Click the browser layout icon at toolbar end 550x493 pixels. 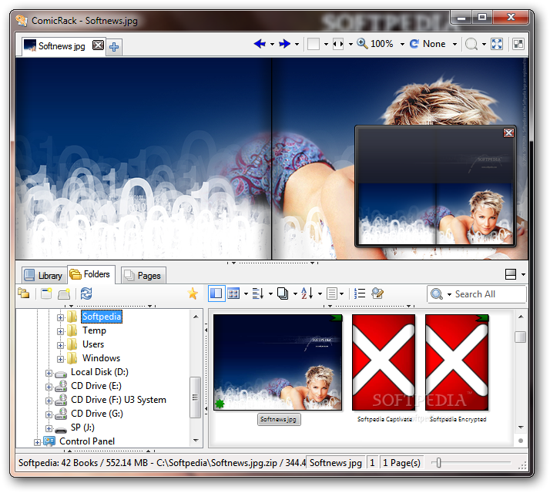tap(518, 44)
